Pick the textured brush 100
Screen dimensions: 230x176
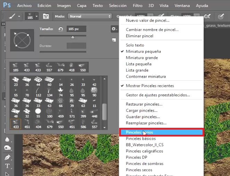[49, 113]
